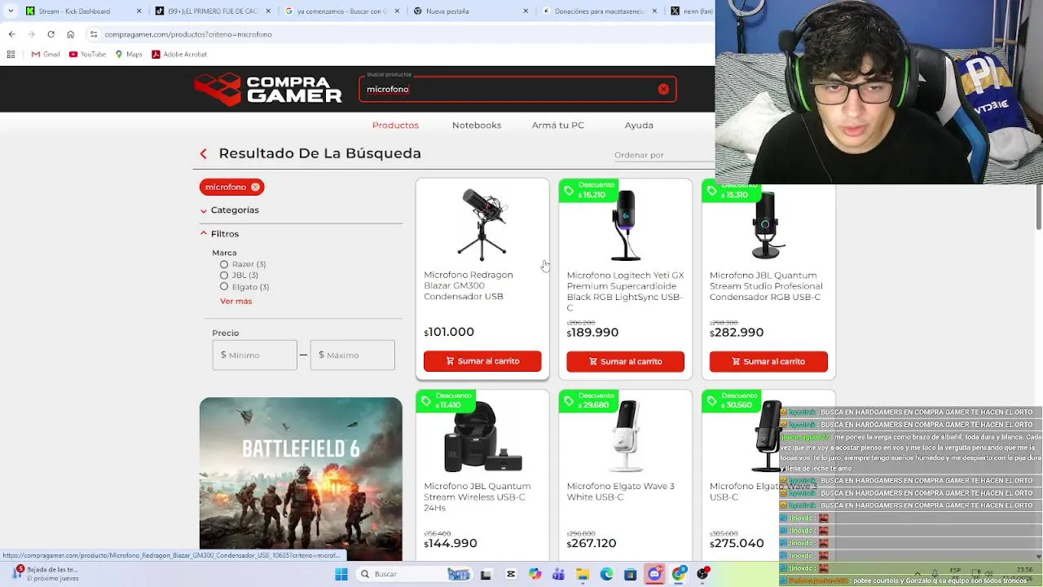This screenshot has height=587, width=1043.
Task: Close the Stream - Kick Dashboard tab
Action: 139,11
